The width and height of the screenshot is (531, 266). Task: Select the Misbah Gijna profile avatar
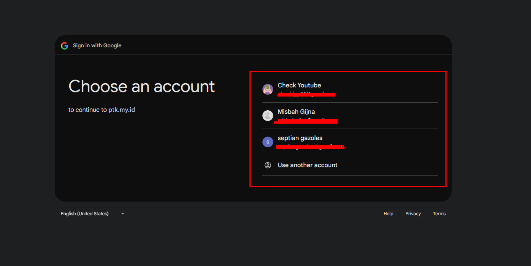pos(268,116)
